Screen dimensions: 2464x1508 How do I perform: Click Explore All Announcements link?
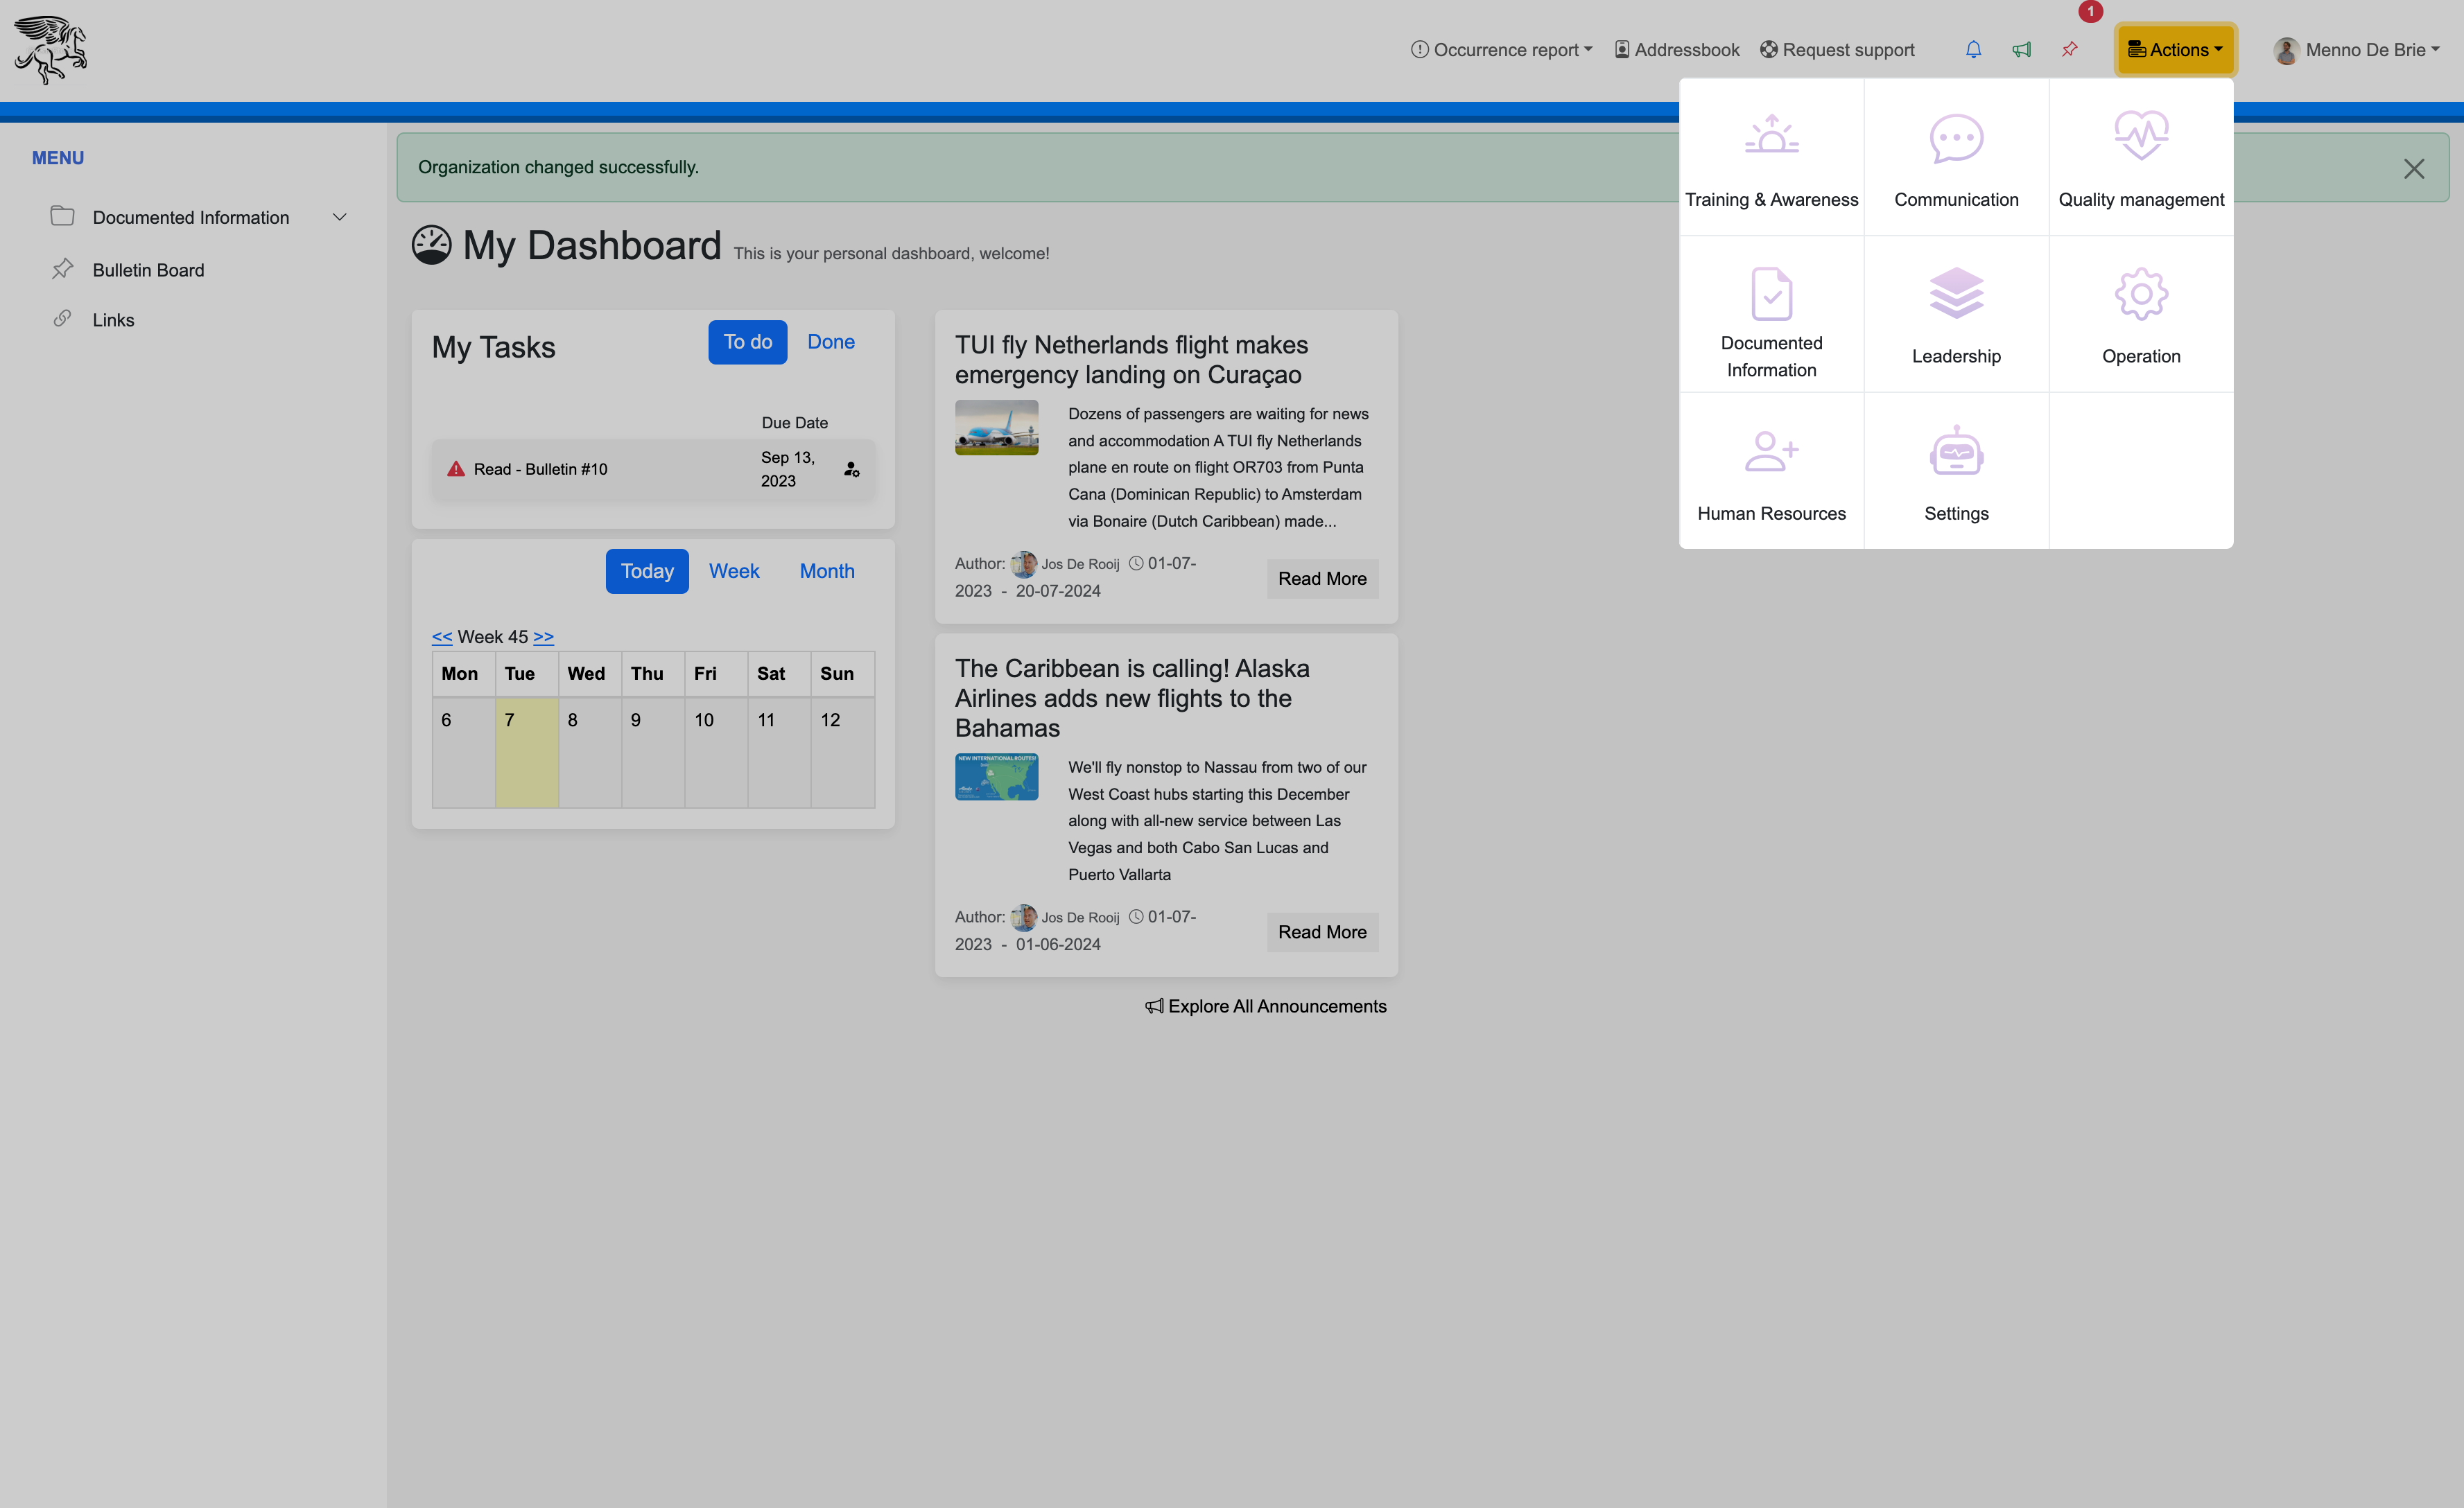pyautogui.click(x=1265, y=1006)
